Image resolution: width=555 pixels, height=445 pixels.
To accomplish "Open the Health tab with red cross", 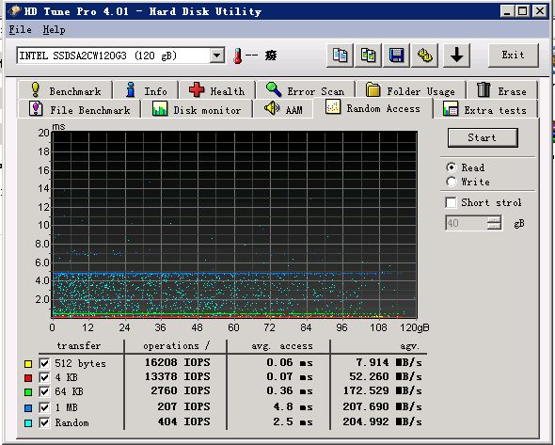I will point(217,90).
